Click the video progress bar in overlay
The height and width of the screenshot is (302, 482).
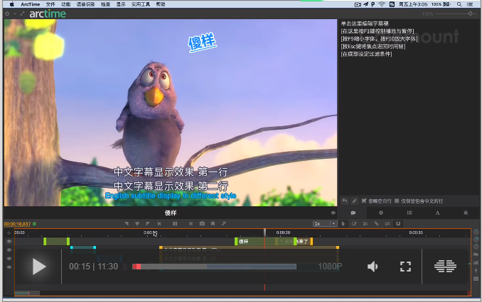click(213, 267)
